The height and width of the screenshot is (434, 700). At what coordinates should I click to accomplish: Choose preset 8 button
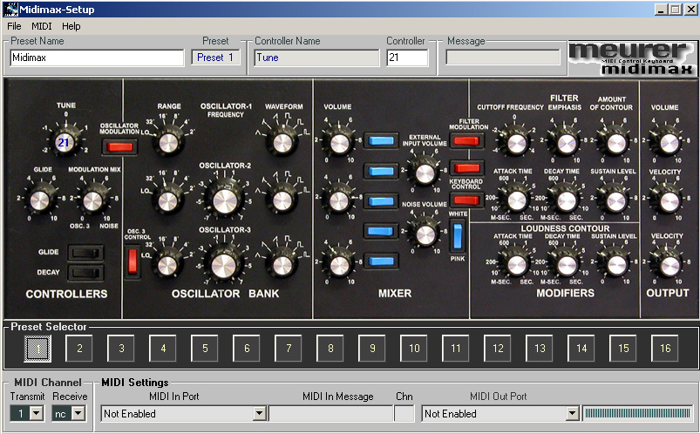click(330, 349)
